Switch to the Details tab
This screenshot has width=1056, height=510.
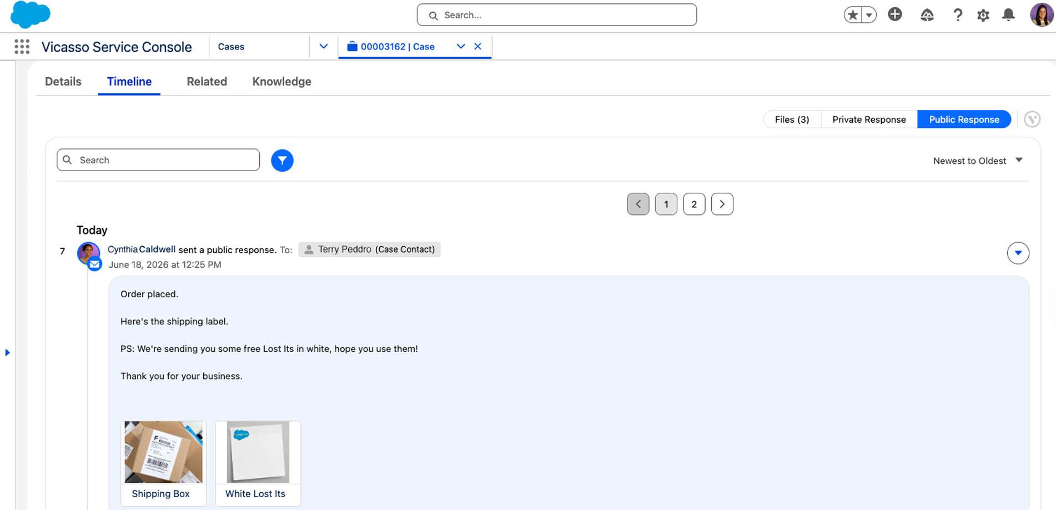click(63, 82)
